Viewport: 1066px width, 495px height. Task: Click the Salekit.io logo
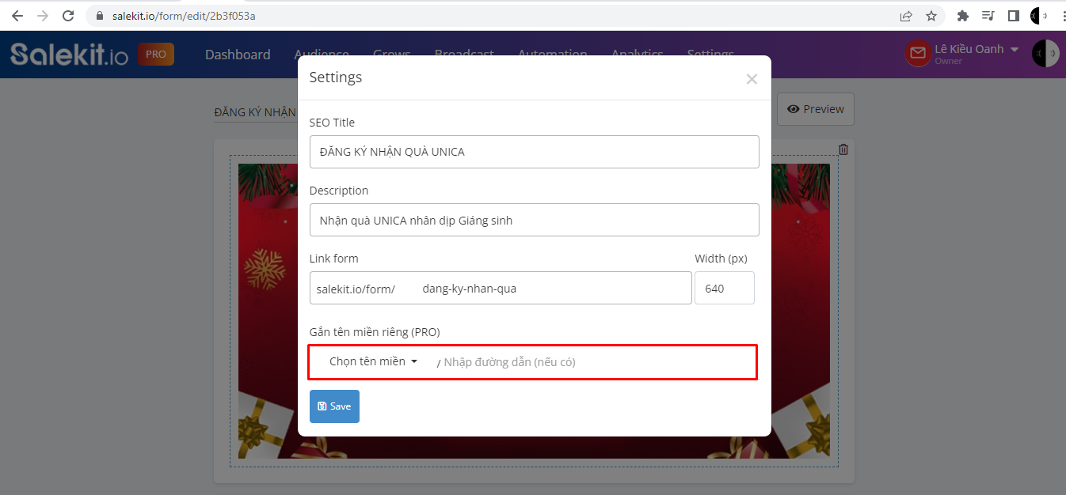(69, 54)
